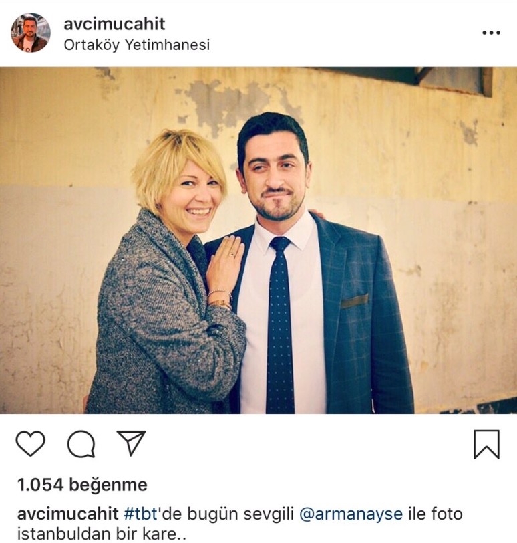Open the #tbt hashtag in caption
The height and width of the screenshot is (543, 517).
tap(141, 514)
